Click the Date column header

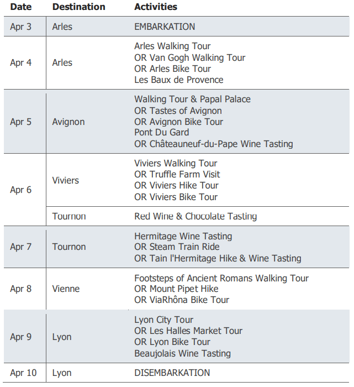tap(20, 7)
